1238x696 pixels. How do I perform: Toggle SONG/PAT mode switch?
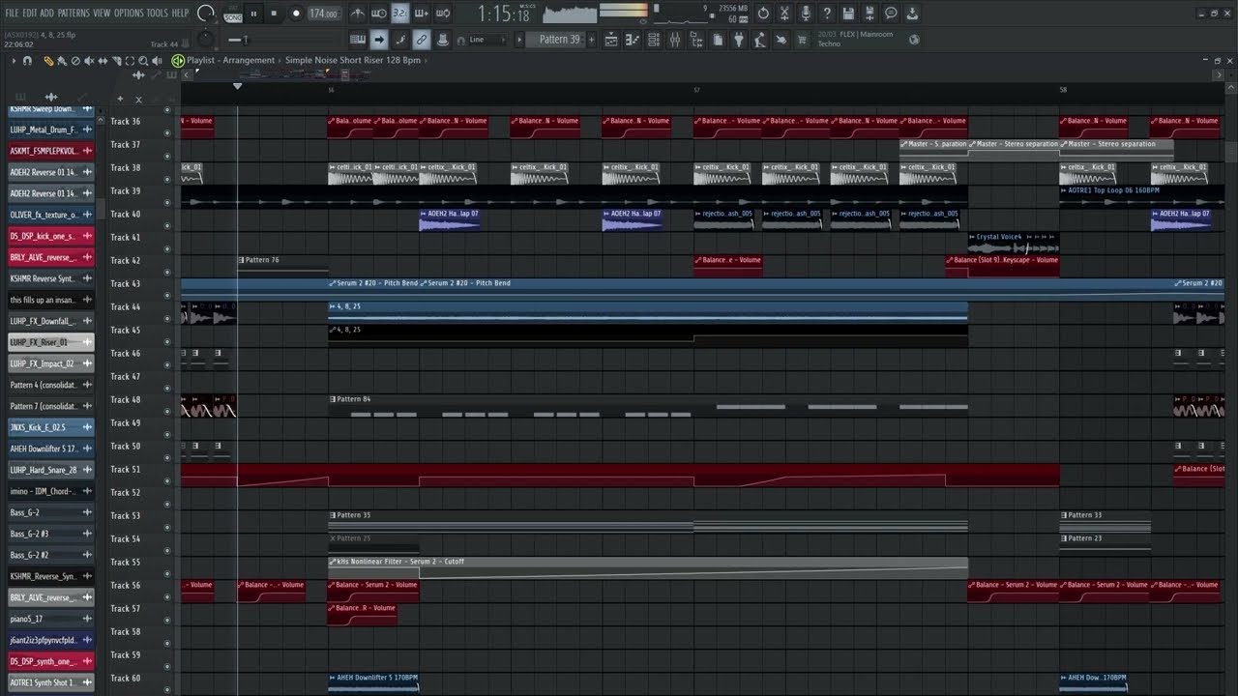[x=233, y=14]
